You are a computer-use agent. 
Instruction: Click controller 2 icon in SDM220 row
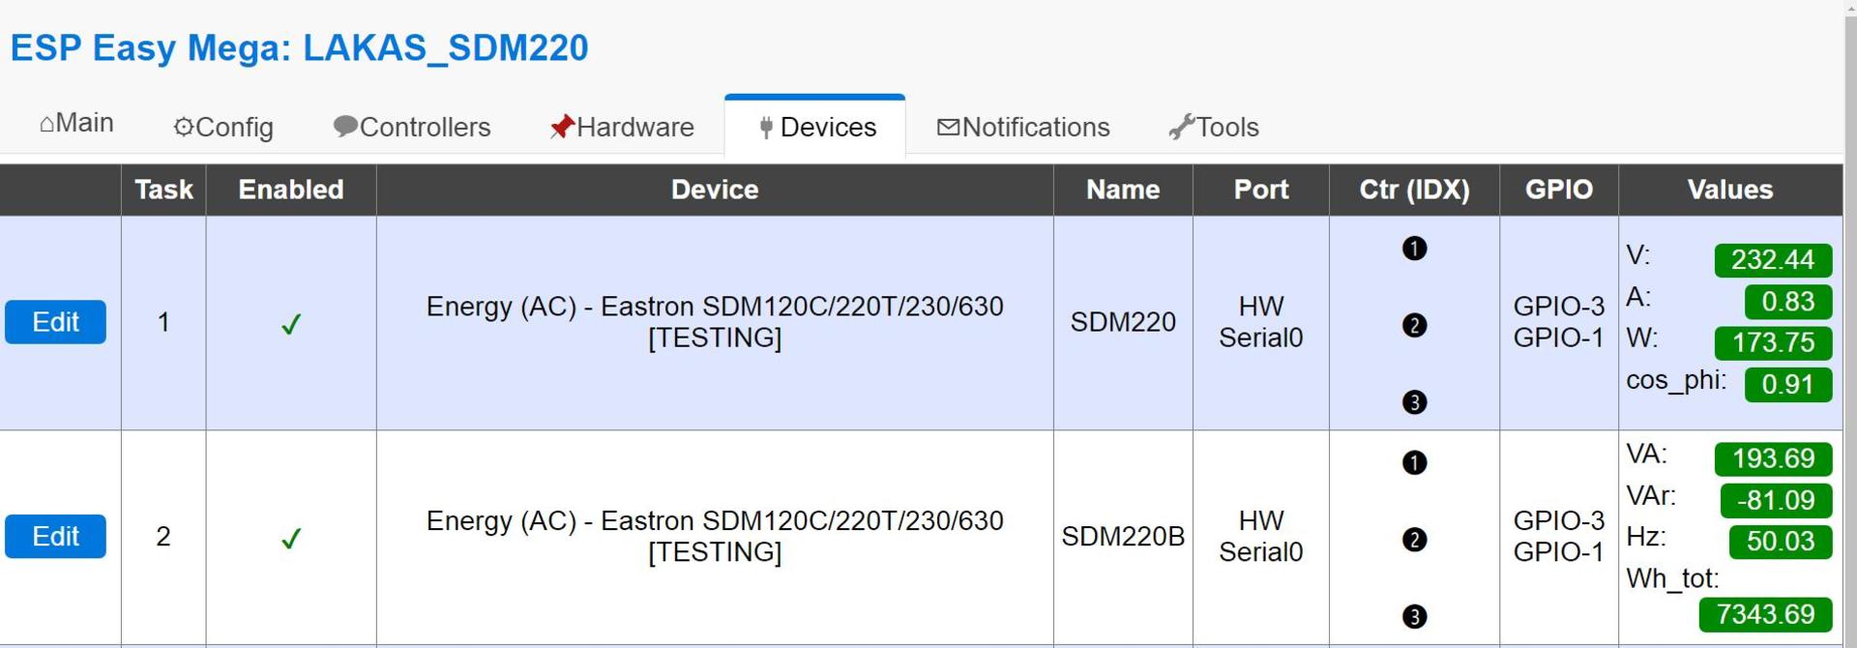point(1414,325)
